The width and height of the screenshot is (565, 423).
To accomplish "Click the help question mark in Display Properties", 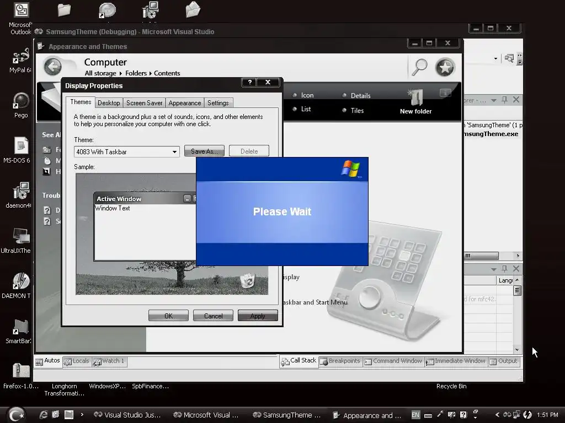I will 249,82.
